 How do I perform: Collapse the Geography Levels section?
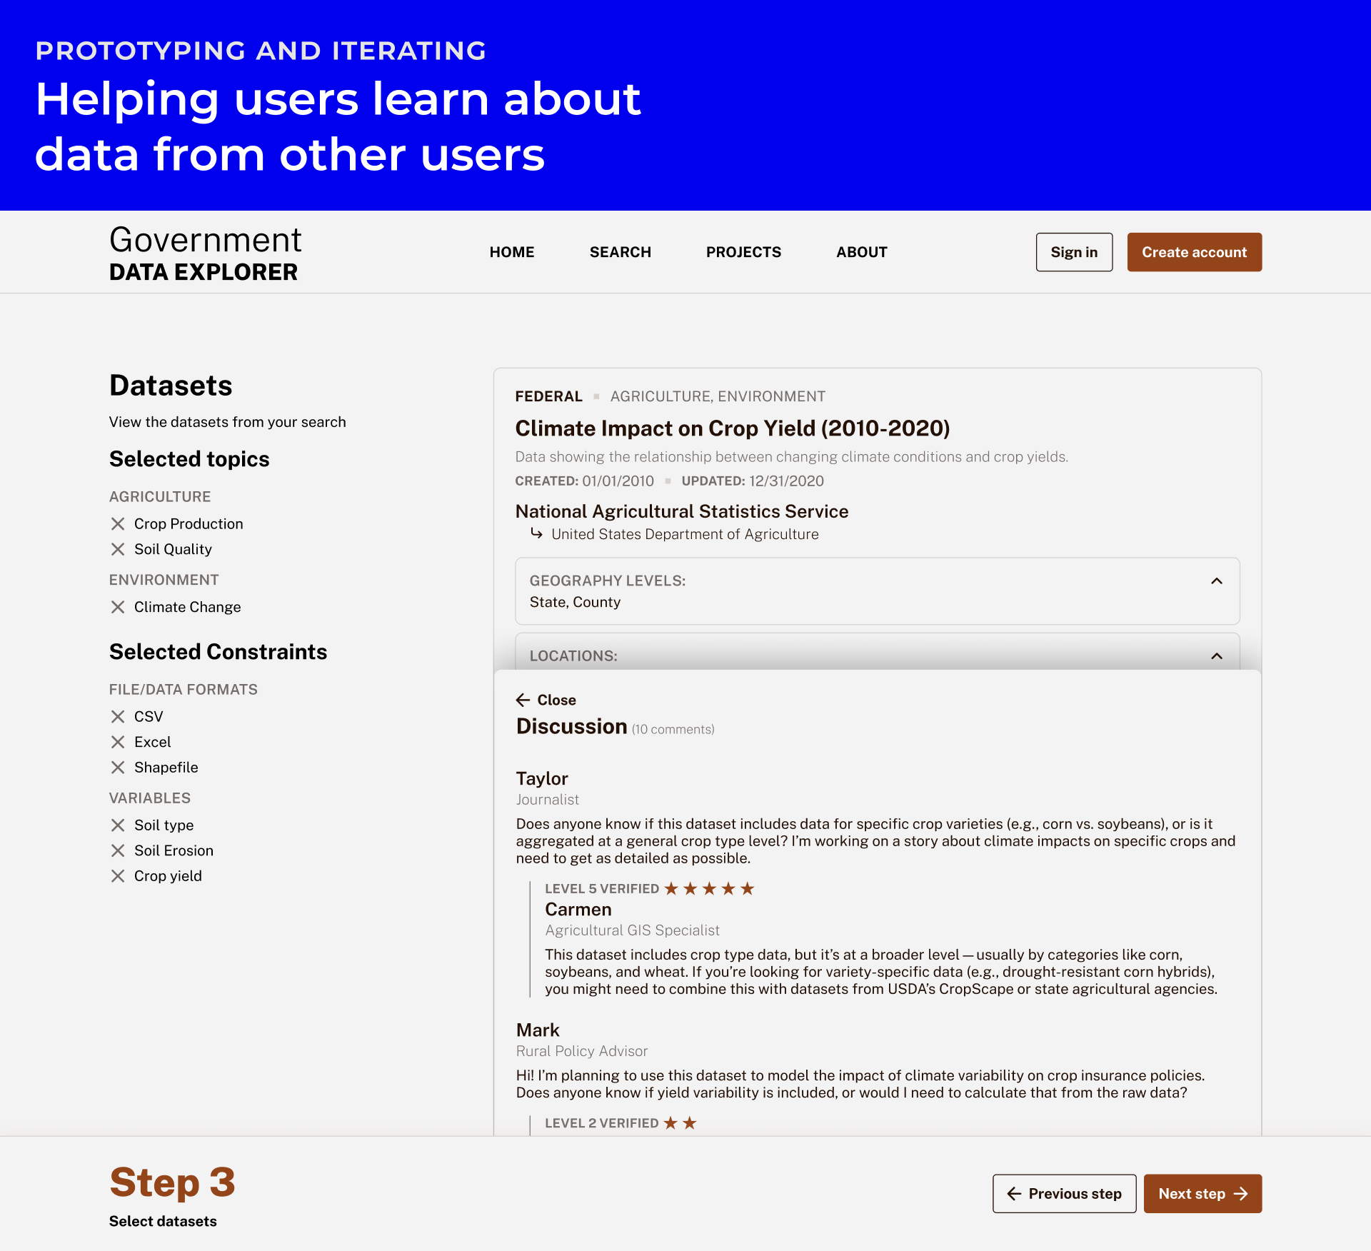[x=1216, y=581]
